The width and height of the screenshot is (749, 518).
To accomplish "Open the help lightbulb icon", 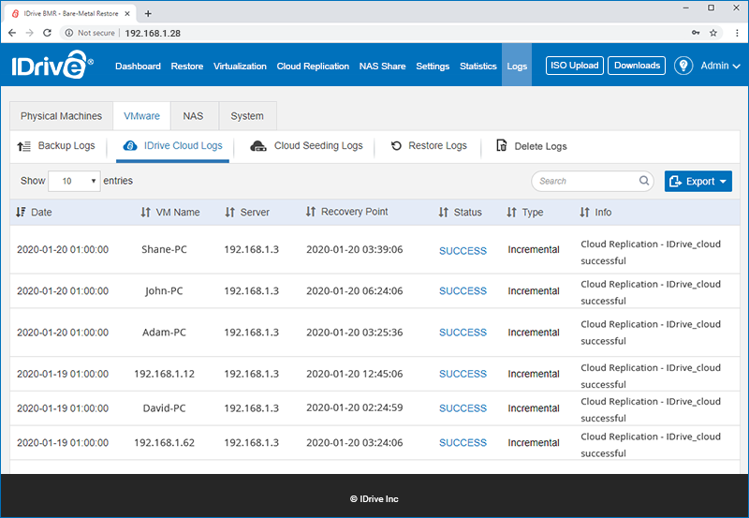I will pos(683,66).
